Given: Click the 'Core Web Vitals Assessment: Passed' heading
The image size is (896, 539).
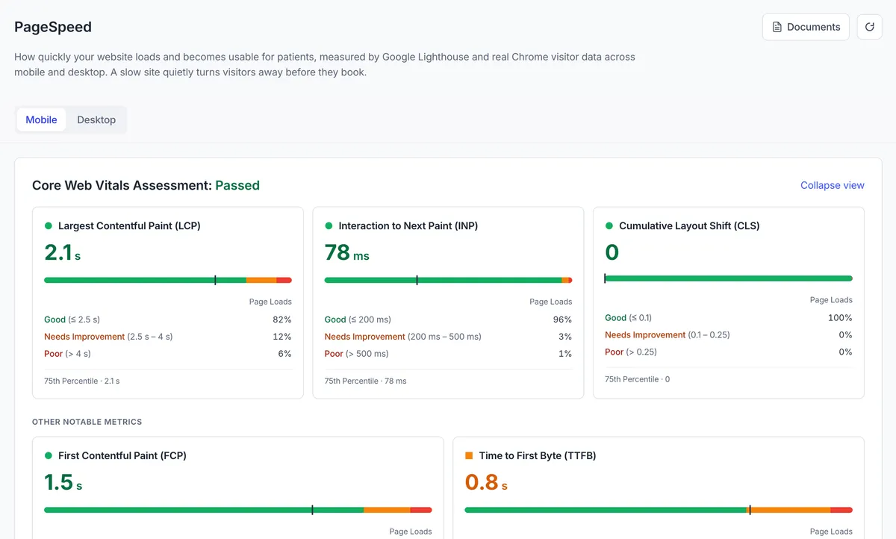Looking at the screenshot, I should (146, 185).
